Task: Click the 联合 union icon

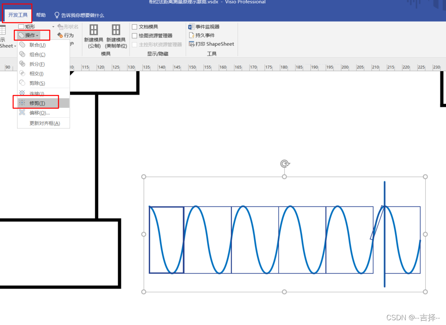Action: point(22,45)
